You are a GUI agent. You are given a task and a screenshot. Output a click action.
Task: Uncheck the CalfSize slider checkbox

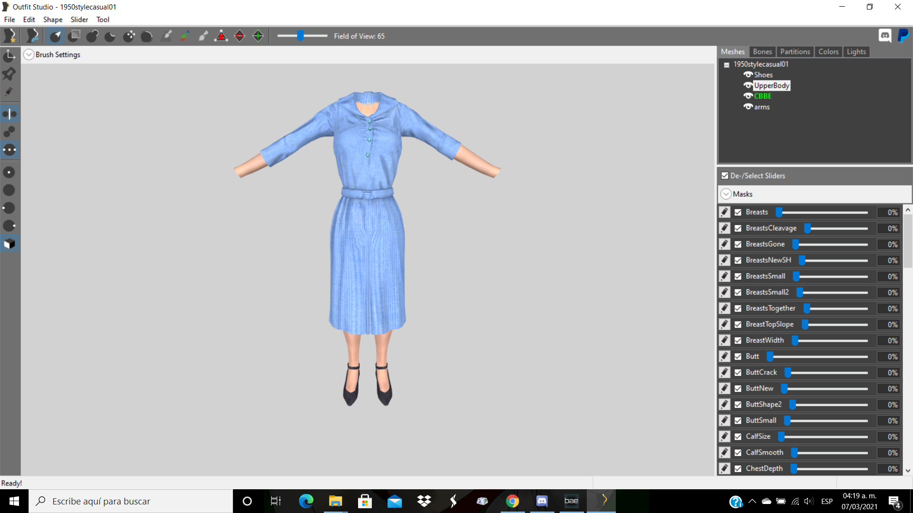[x=738, y=437]
